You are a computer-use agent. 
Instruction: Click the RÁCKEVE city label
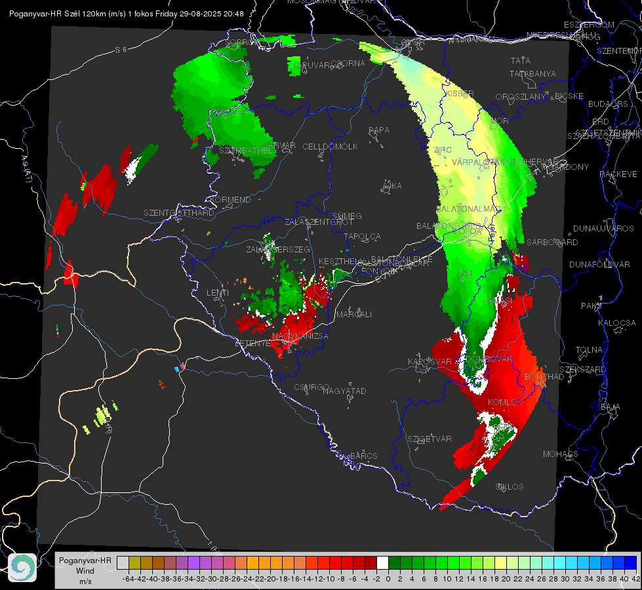click(x=618, y=174)
